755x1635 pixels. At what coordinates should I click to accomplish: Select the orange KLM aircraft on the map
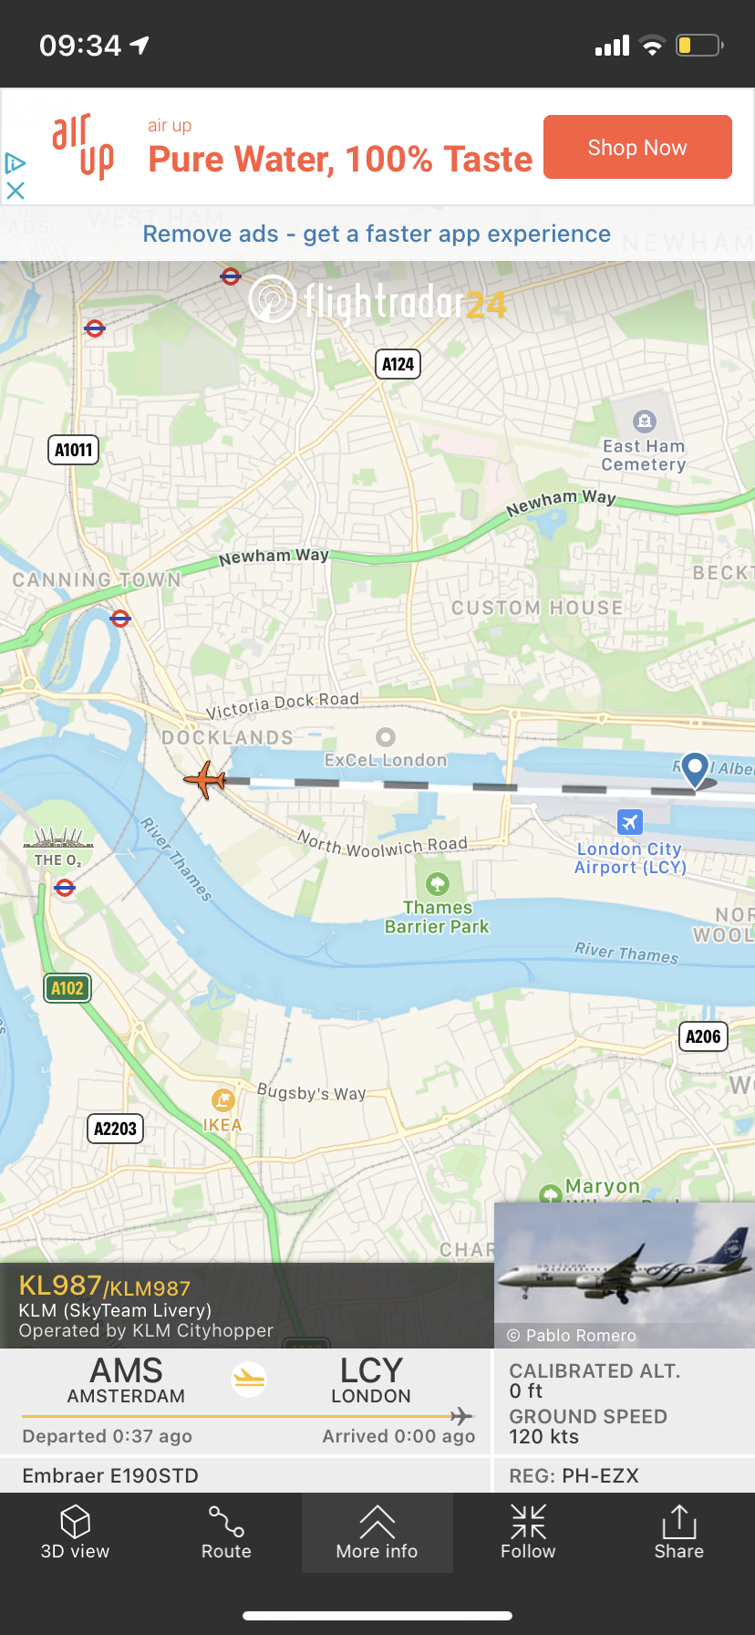point(205,779)
